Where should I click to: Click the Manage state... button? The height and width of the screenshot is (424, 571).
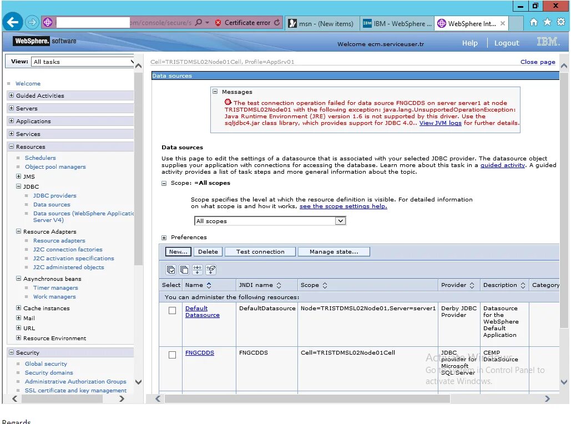(x=334, y=252)
